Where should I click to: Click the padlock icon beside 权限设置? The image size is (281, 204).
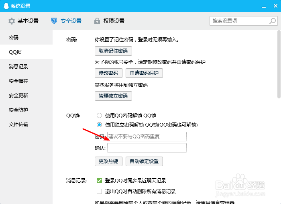[97, 21]
